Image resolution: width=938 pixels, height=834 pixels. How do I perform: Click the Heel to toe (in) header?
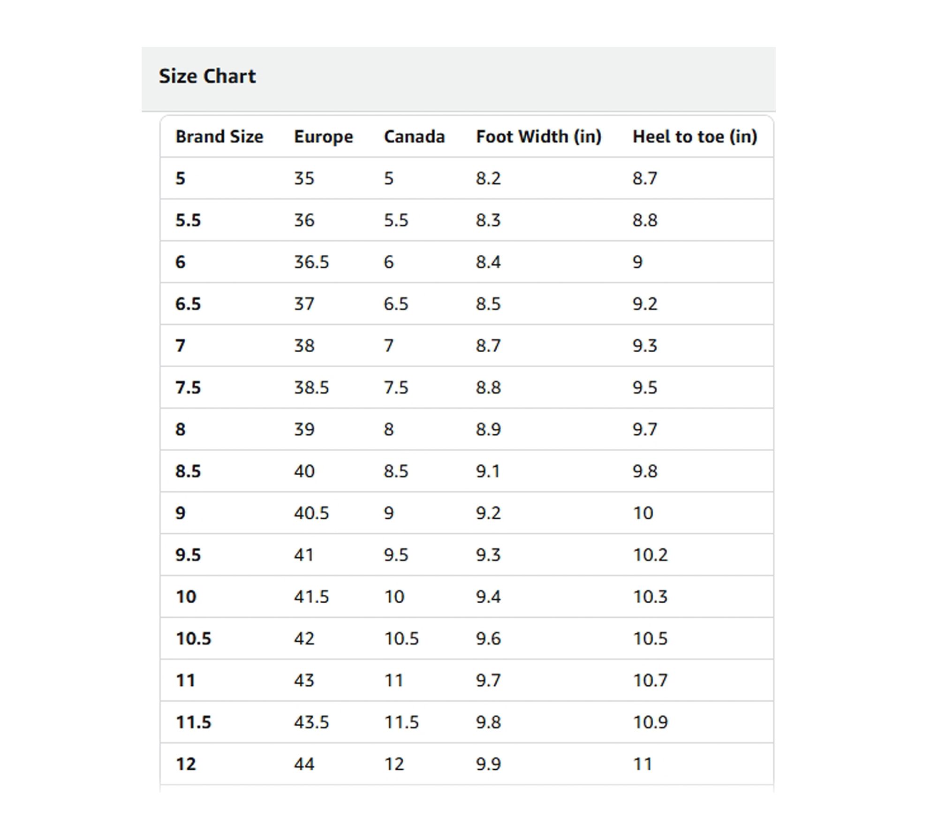point(695,136)
